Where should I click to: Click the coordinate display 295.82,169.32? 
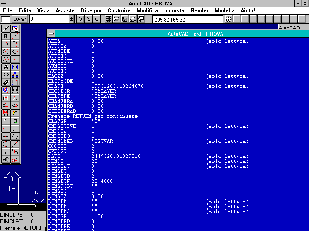pos(188,20)
